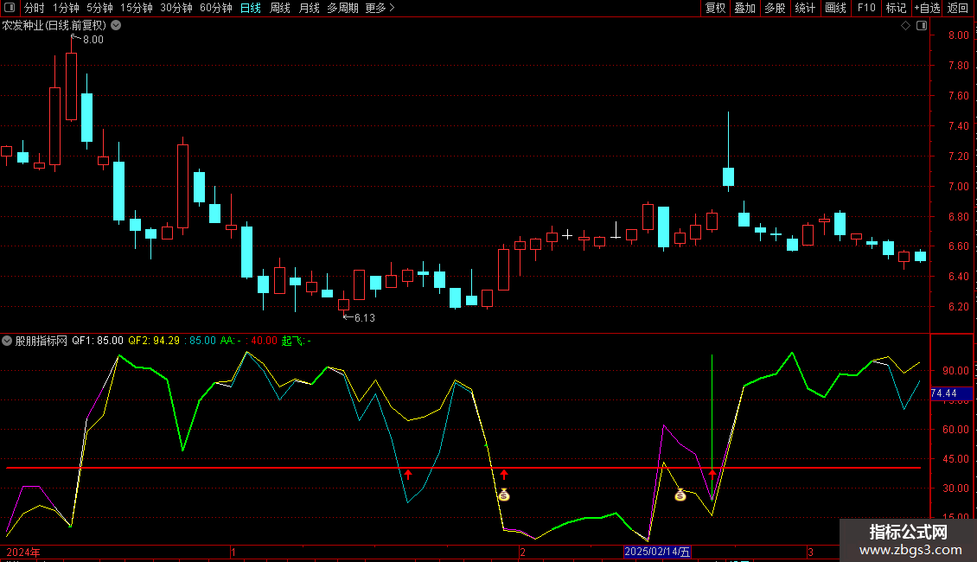Open the 农发种业 chart settings dropdown
The height and width of the screenshot is (562, 977).
point(116,26)
